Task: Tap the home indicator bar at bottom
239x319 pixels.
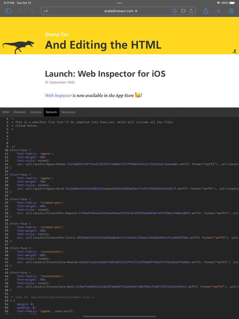Action: tap(119, 316)
